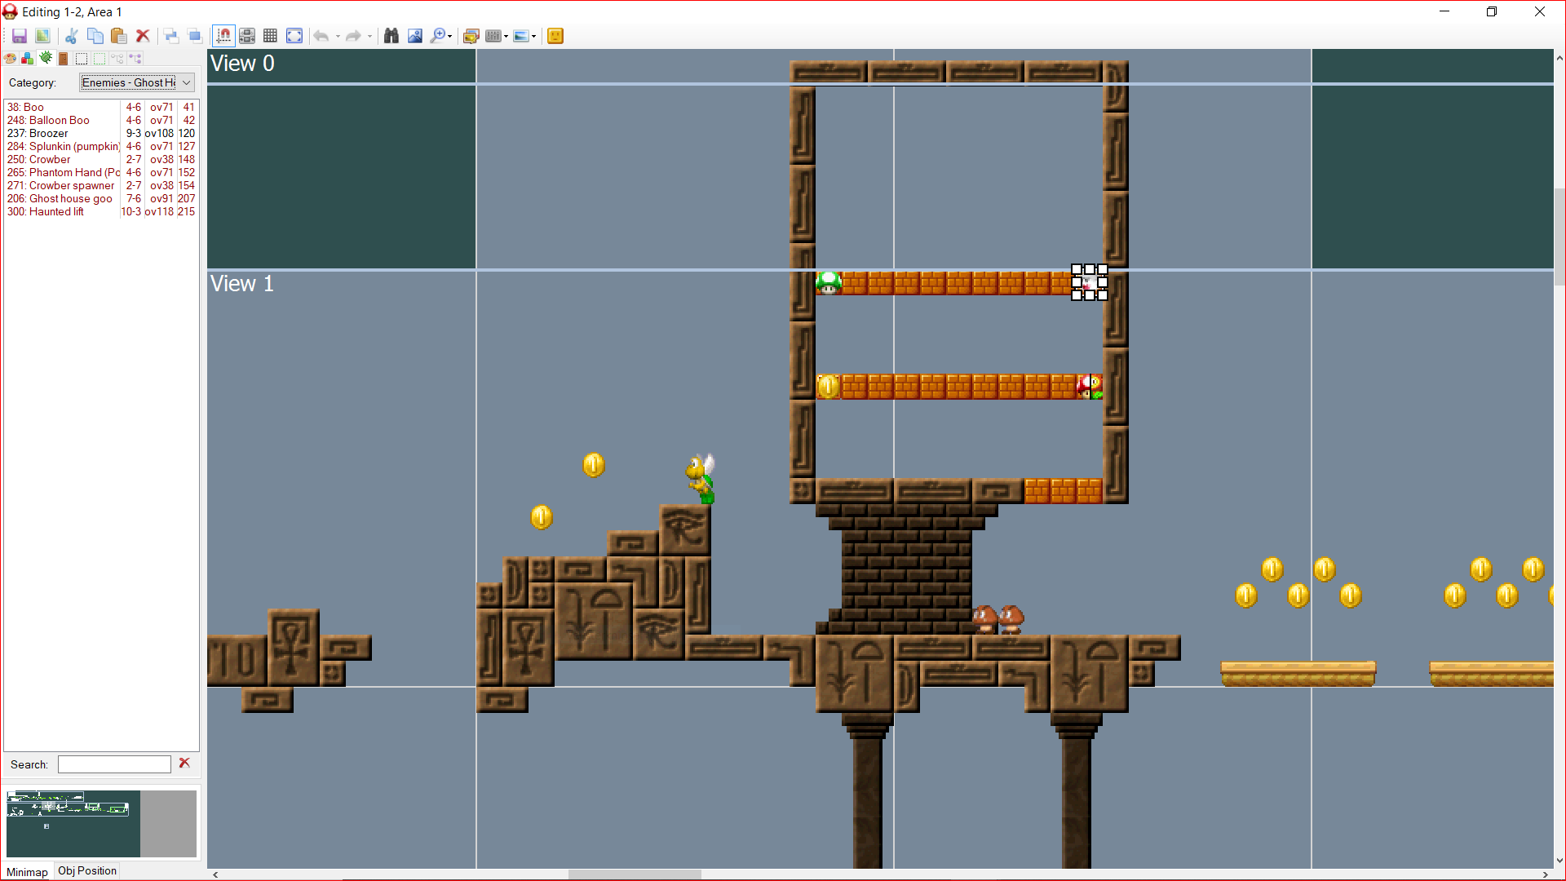The width and height of the screenshot is (1566, 881).
Task: Click the left scroll arrow at bottom
Action: point(215,874)
